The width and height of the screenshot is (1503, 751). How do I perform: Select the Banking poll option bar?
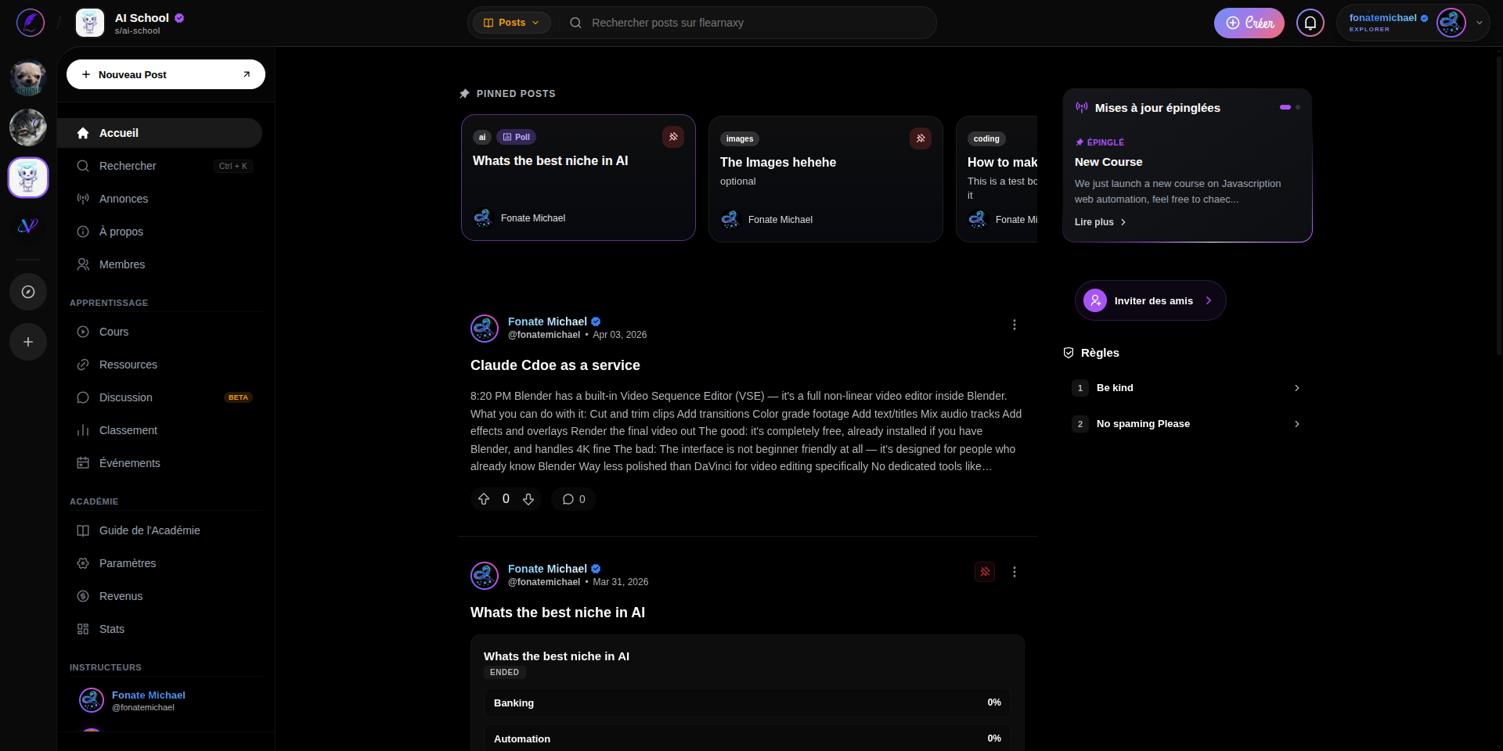746,702
